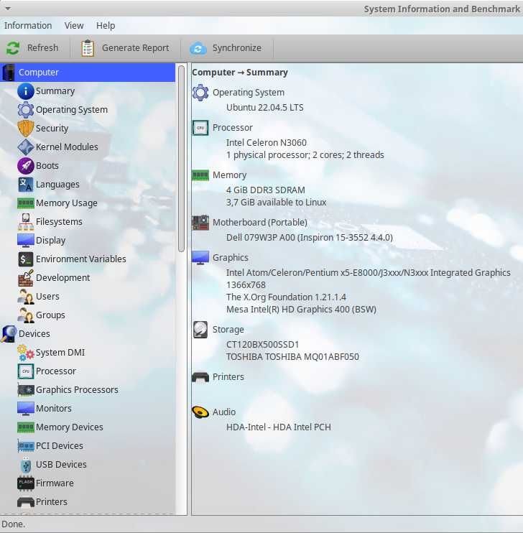Click the Intel Celeron N3060 text
523x533 pixels.
267,143
